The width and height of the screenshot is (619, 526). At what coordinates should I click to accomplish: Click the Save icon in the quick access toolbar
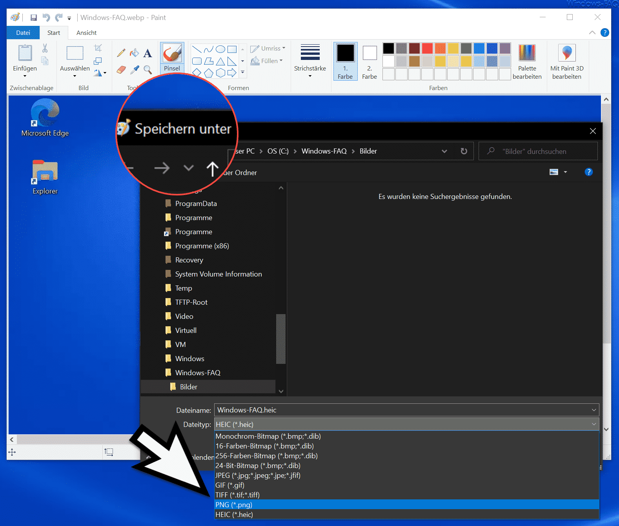click(x=34, y=18)
